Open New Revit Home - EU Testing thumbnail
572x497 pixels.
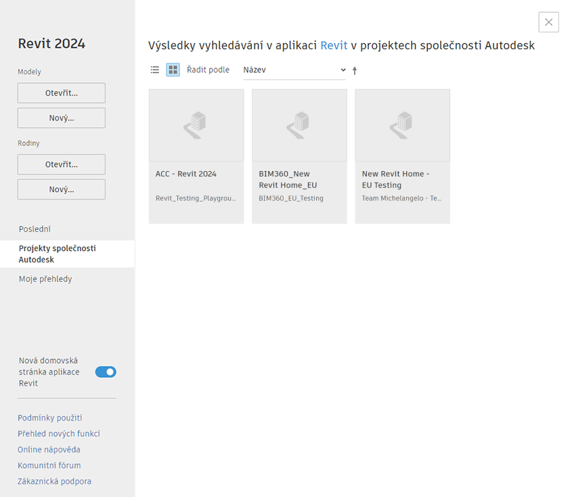[x=402, y=125]
